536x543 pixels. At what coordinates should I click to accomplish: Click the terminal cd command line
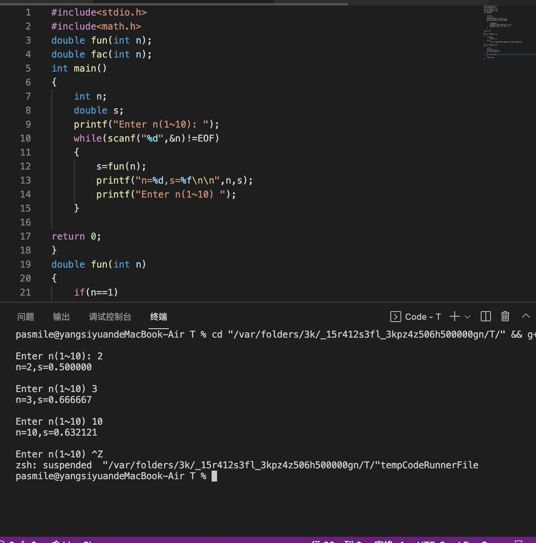pos(276,335)
